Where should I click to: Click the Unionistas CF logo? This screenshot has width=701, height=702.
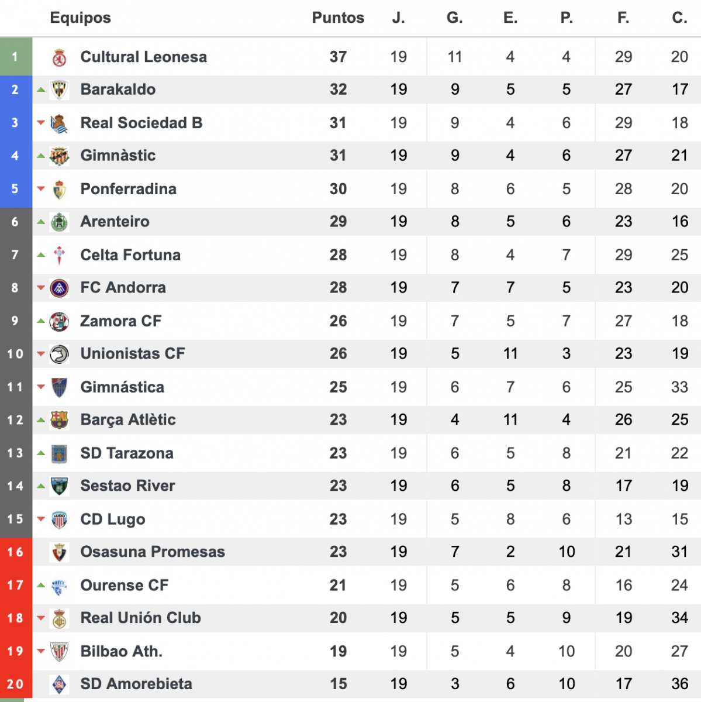[59, 354]
